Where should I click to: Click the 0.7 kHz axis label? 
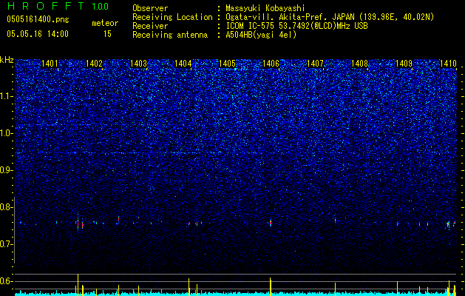(x=7, y=244)
